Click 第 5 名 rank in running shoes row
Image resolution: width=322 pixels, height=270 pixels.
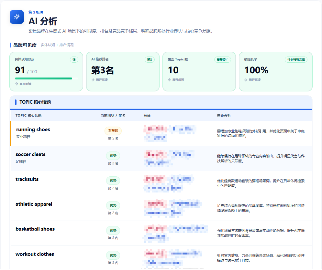(113, 139)
